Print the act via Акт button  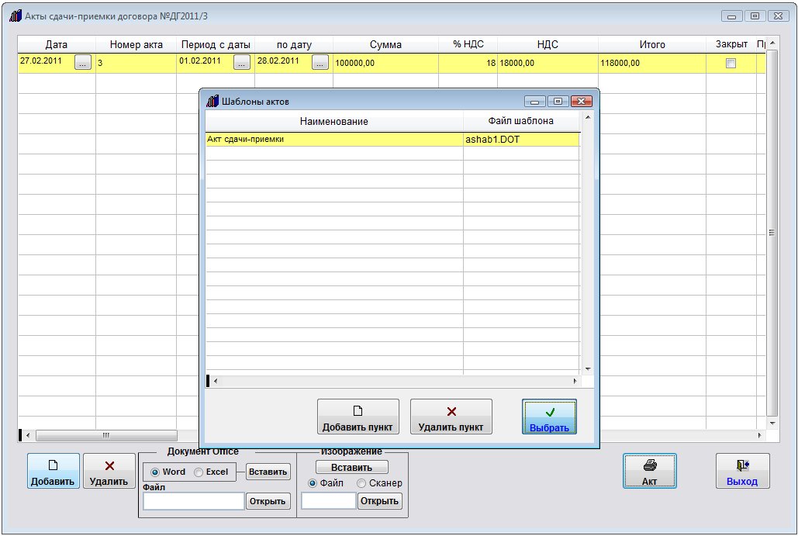pos(649,472)
